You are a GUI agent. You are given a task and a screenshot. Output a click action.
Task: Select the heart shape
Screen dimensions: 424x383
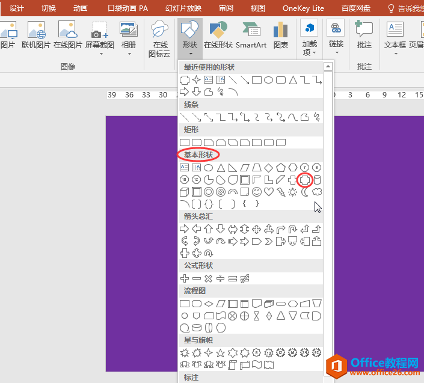click(268, 192)
